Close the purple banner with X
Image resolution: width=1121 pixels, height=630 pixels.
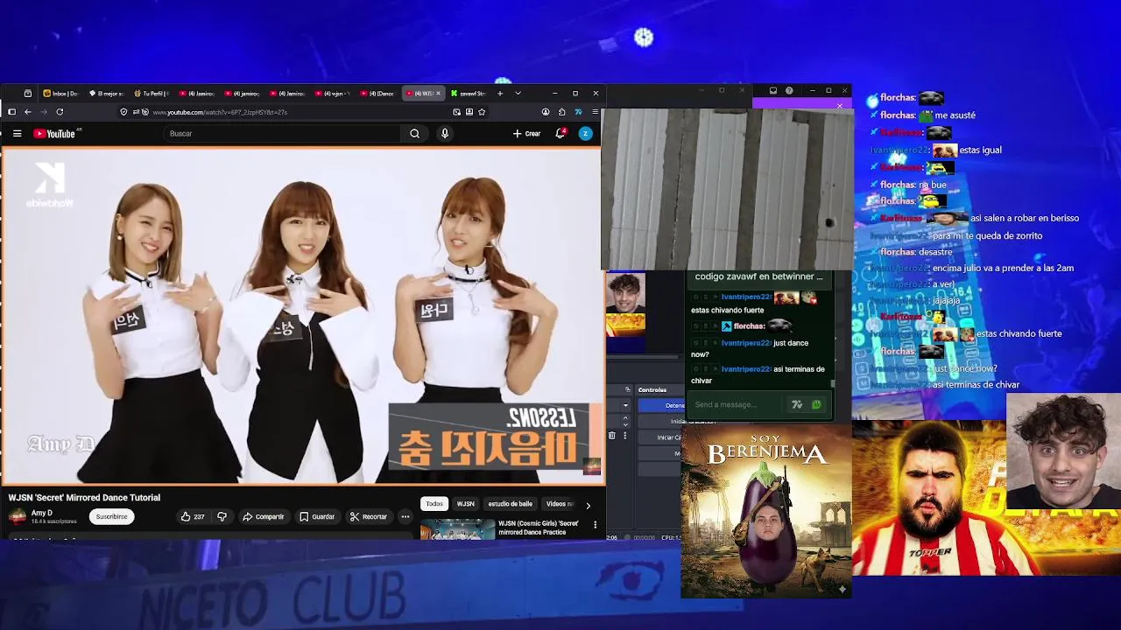[839, 106]
